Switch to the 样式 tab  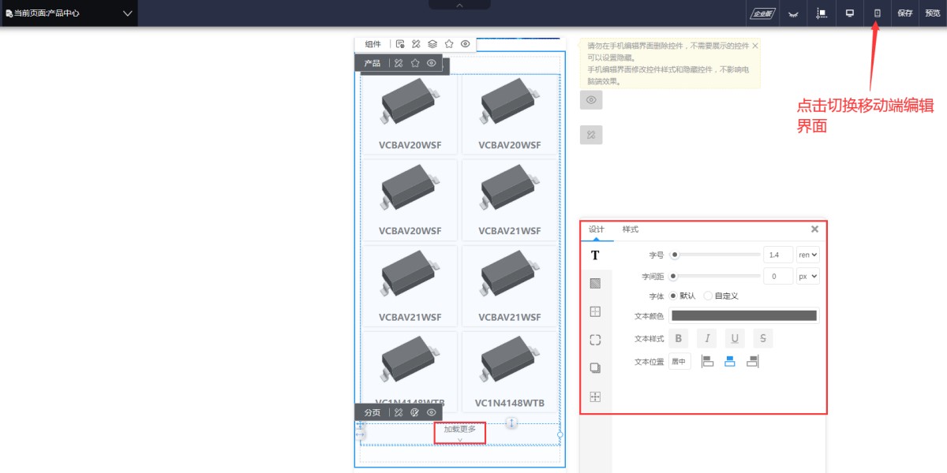(631, 229)
